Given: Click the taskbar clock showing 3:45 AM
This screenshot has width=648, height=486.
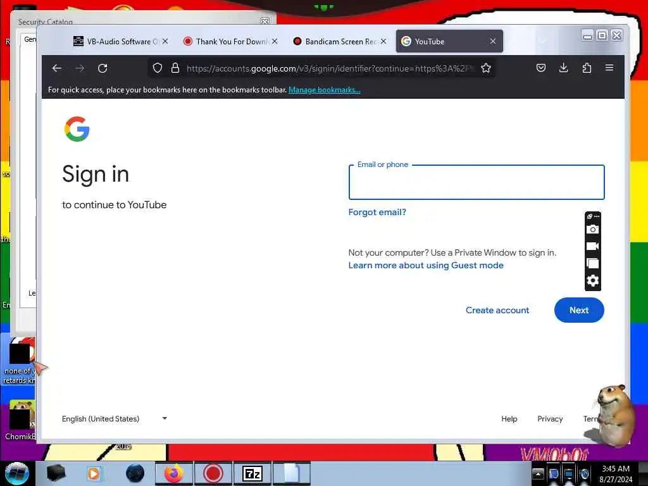Looking at the screenshot, I should [616, 473].
